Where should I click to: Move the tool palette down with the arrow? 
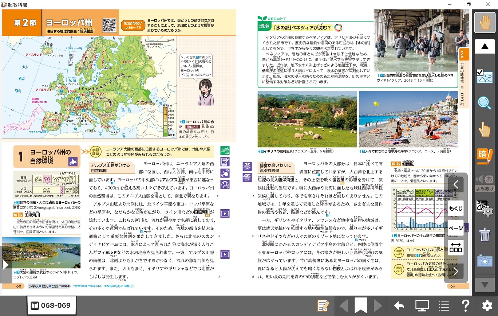[x=485, y=285]
